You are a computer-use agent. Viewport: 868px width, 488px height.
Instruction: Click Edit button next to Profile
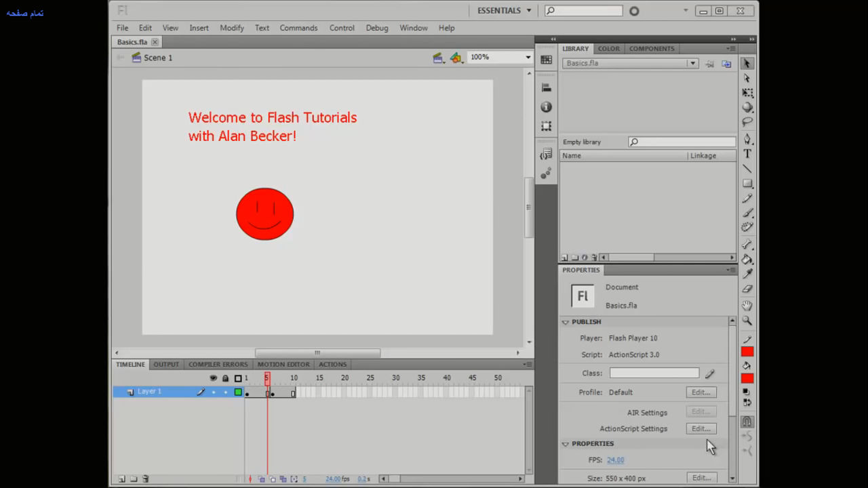click(x=701, y=392)
